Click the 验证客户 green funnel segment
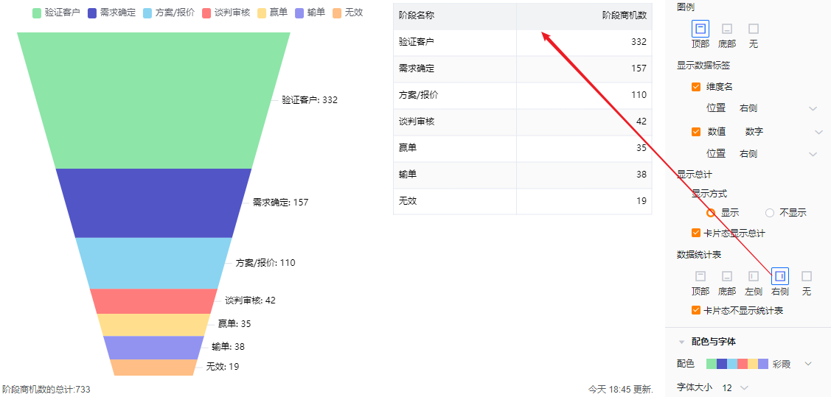 pos(153,101)
